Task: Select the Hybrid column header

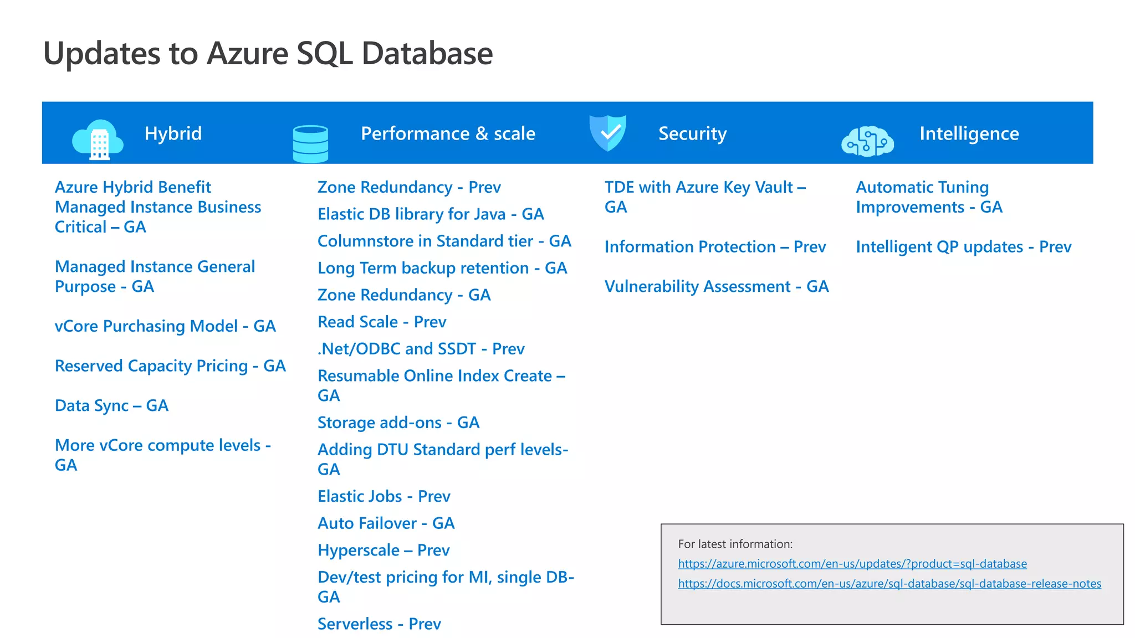Action: pyautogui.click(x=173, y=133)
